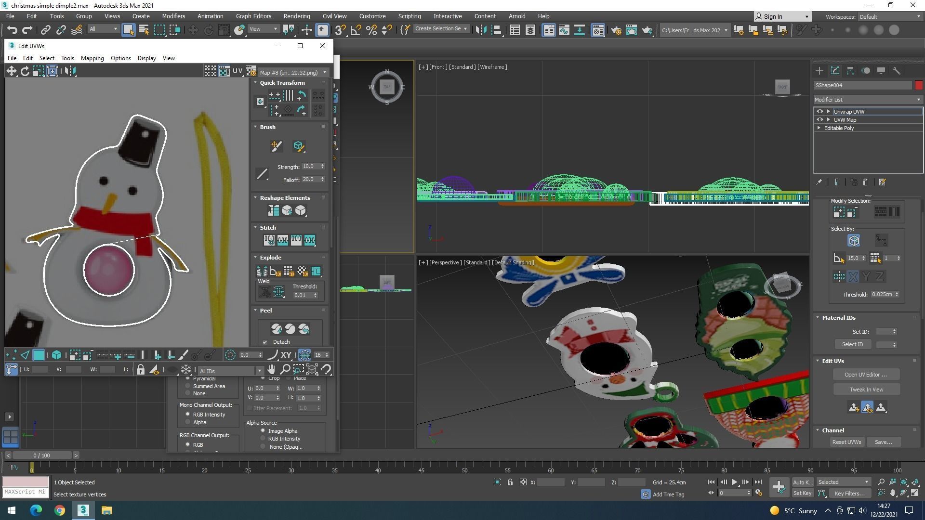Select the Angle Snap toggle icon
This screenshot has width=925, height=520.
click(356, 30)
